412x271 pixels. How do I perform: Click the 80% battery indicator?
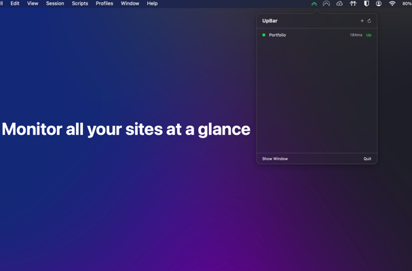pyautogui.click(x=407, y=3)
